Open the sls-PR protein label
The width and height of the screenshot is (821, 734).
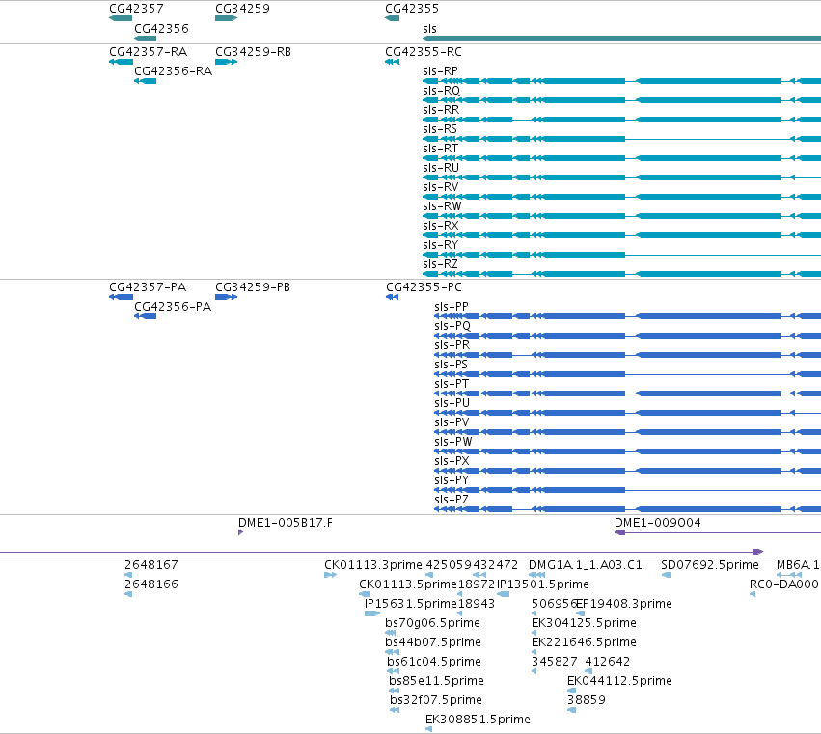click(452, 345)
